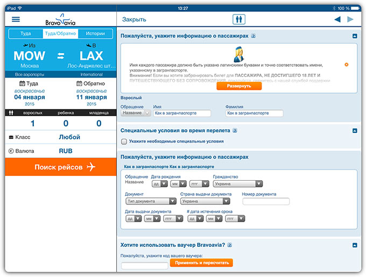Select the Туда/Обратно round-trip tab

[60, 33]
